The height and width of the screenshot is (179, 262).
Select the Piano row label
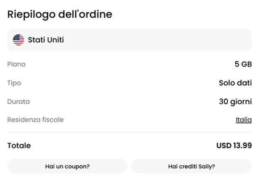[16, 64]
